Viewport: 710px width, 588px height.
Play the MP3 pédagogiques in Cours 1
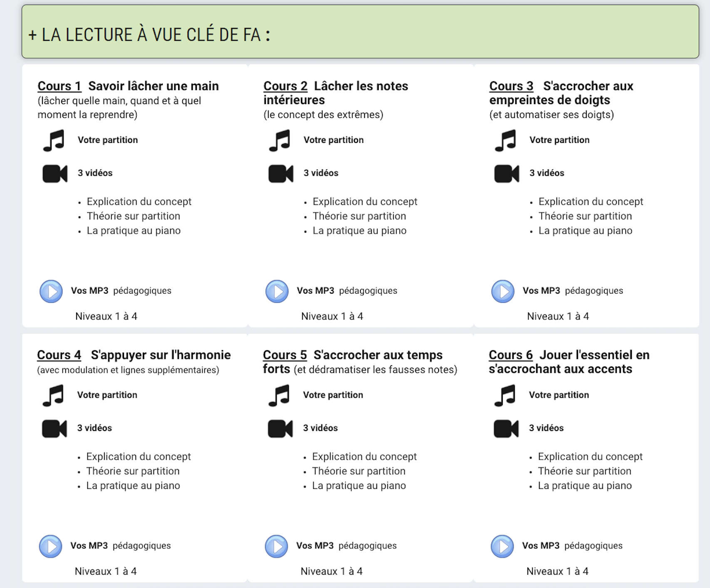(51, 291)
